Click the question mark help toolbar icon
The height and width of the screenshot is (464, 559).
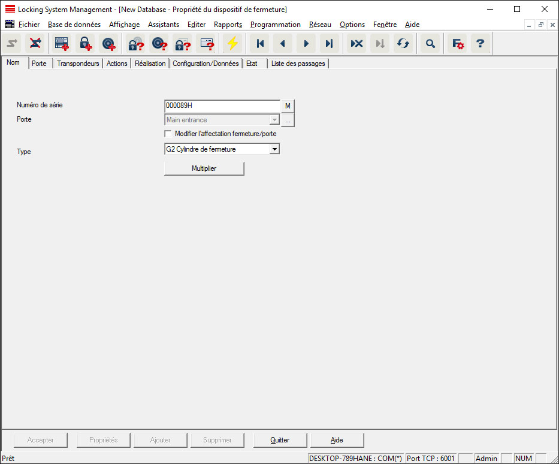(480, 43)
